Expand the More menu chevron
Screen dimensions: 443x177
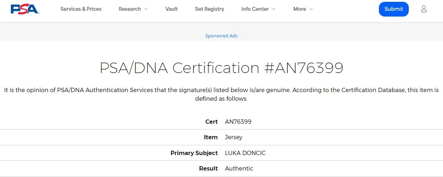[x=311, y=9]
